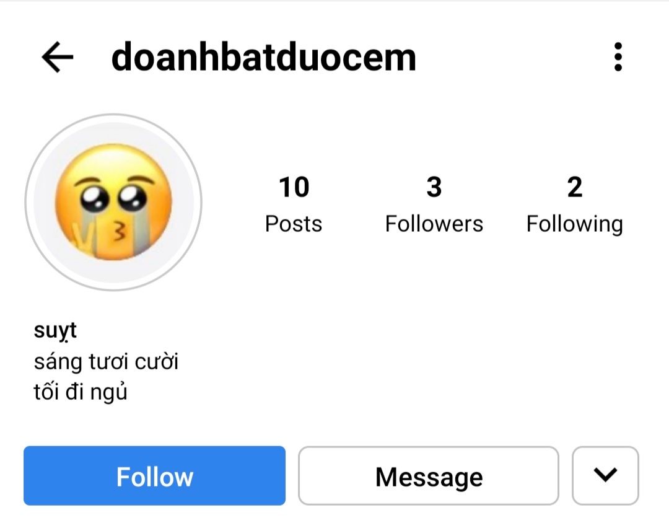
Task: Tap the 3 followers number
Action: pyautogui.click(x=434, y=187)
